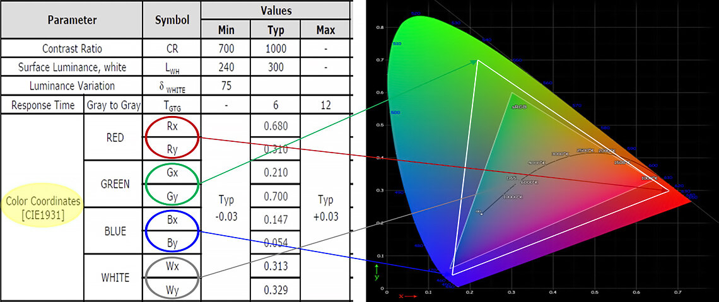719x302 pixels.
Task: Select the Typ +0.03 max tolerance cell
Action: tap(325, 207)
